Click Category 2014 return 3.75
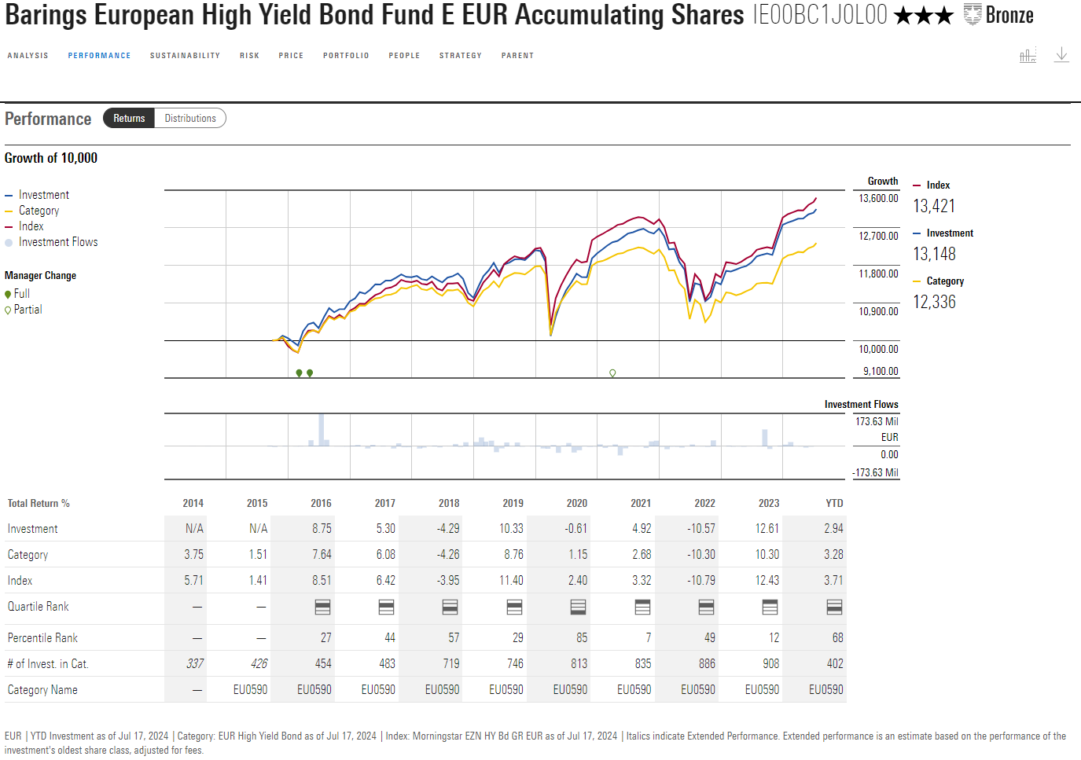 (194, 555)
